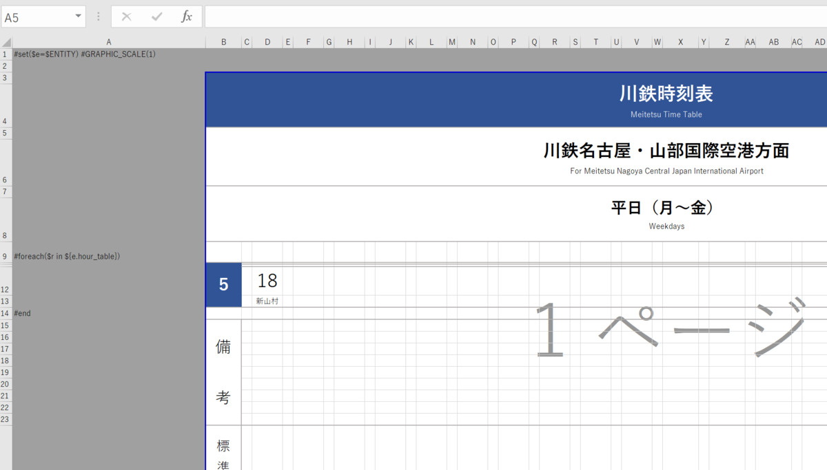Select column P header
This screenshot has height=470, width=827.
513,42
